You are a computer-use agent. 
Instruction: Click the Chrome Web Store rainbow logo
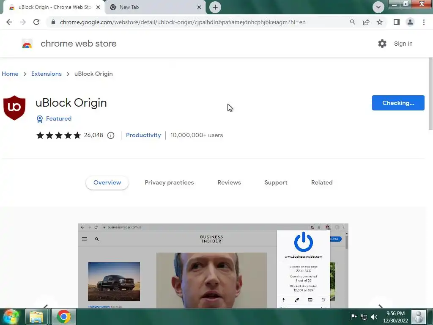(x=27, y=44)
